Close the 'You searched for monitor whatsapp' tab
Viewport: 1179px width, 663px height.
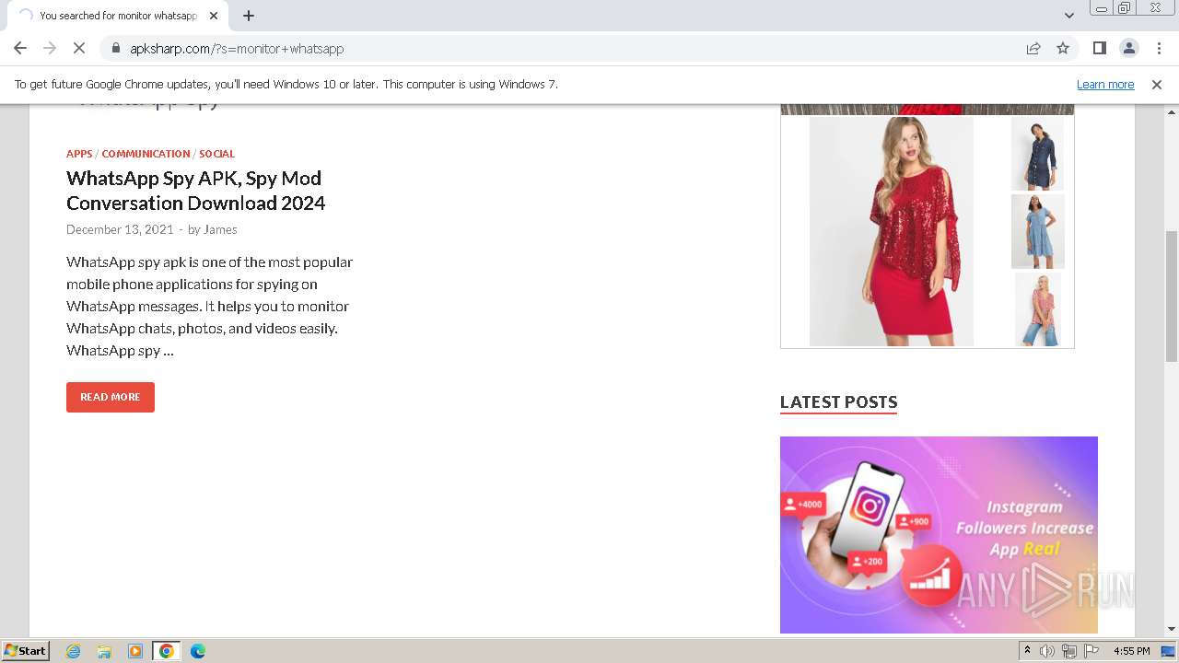[x=214, y=16]
